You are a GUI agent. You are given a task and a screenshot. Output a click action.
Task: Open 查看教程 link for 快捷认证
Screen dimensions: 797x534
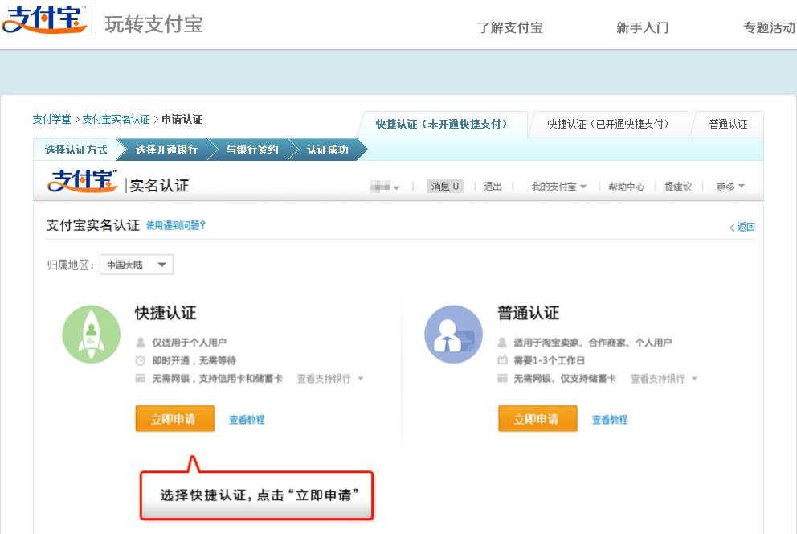247,420
